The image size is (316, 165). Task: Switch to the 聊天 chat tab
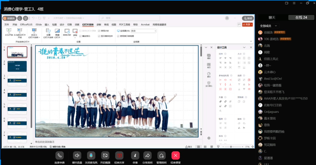pos(272,17)
